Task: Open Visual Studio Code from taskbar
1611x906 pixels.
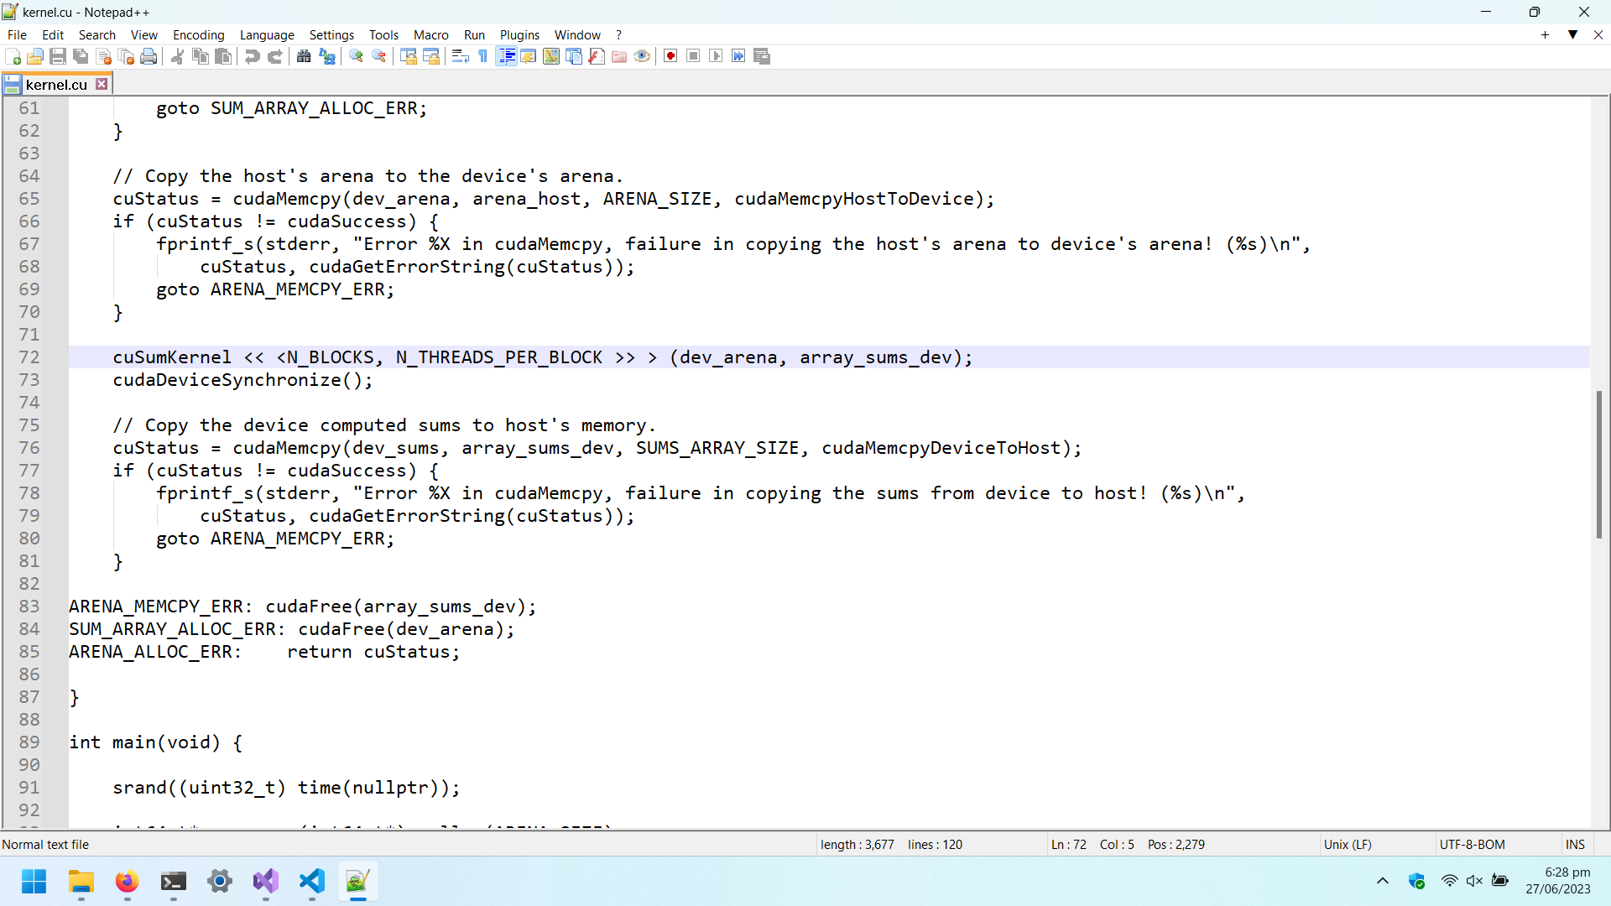Action: coord(312,882)
